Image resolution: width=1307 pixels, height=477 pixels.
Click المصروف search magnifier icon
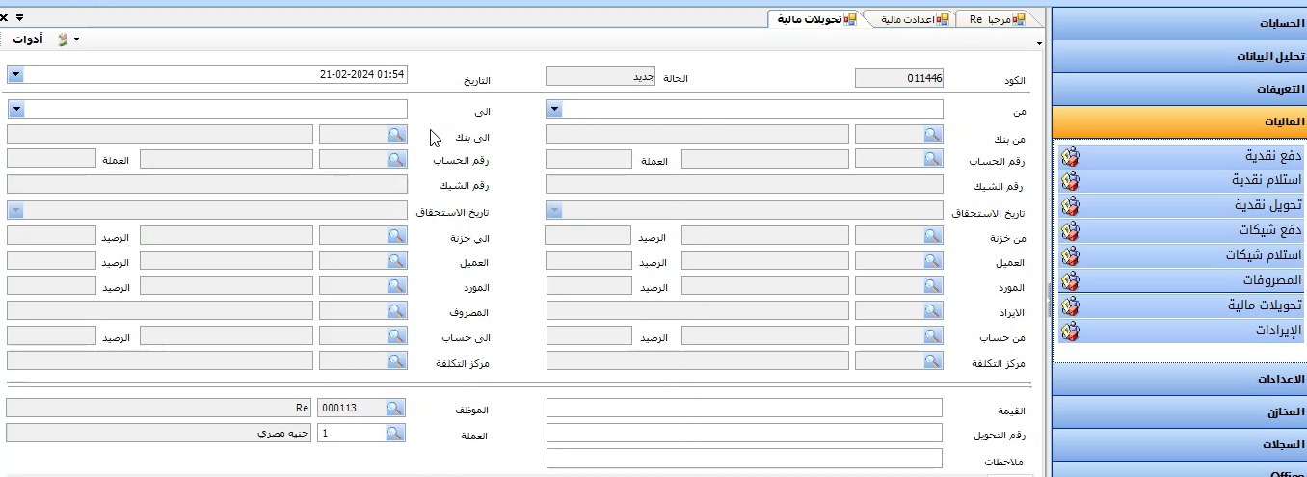point(396,310)
